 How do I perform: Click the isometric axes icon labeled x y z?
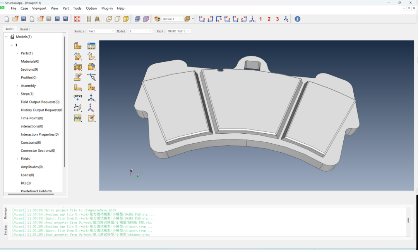click(252, 19)
